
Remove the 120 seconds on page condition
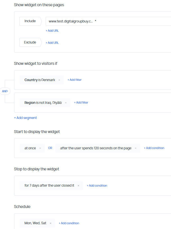coord(136,148)
